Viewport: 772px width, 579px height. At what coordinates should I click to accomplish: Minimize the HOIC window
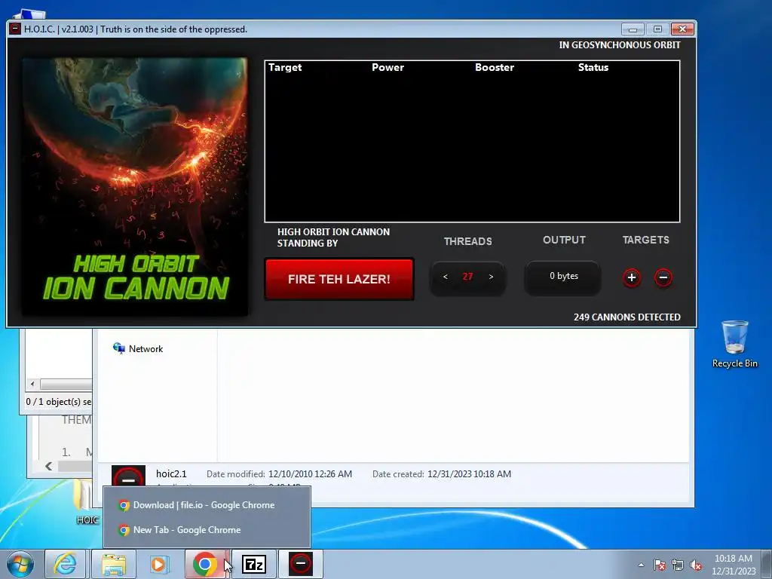point(633,29)
